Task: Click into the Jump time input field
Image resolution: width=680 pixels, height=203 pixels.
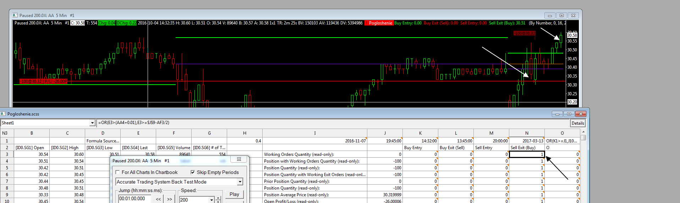Action: 135,199
